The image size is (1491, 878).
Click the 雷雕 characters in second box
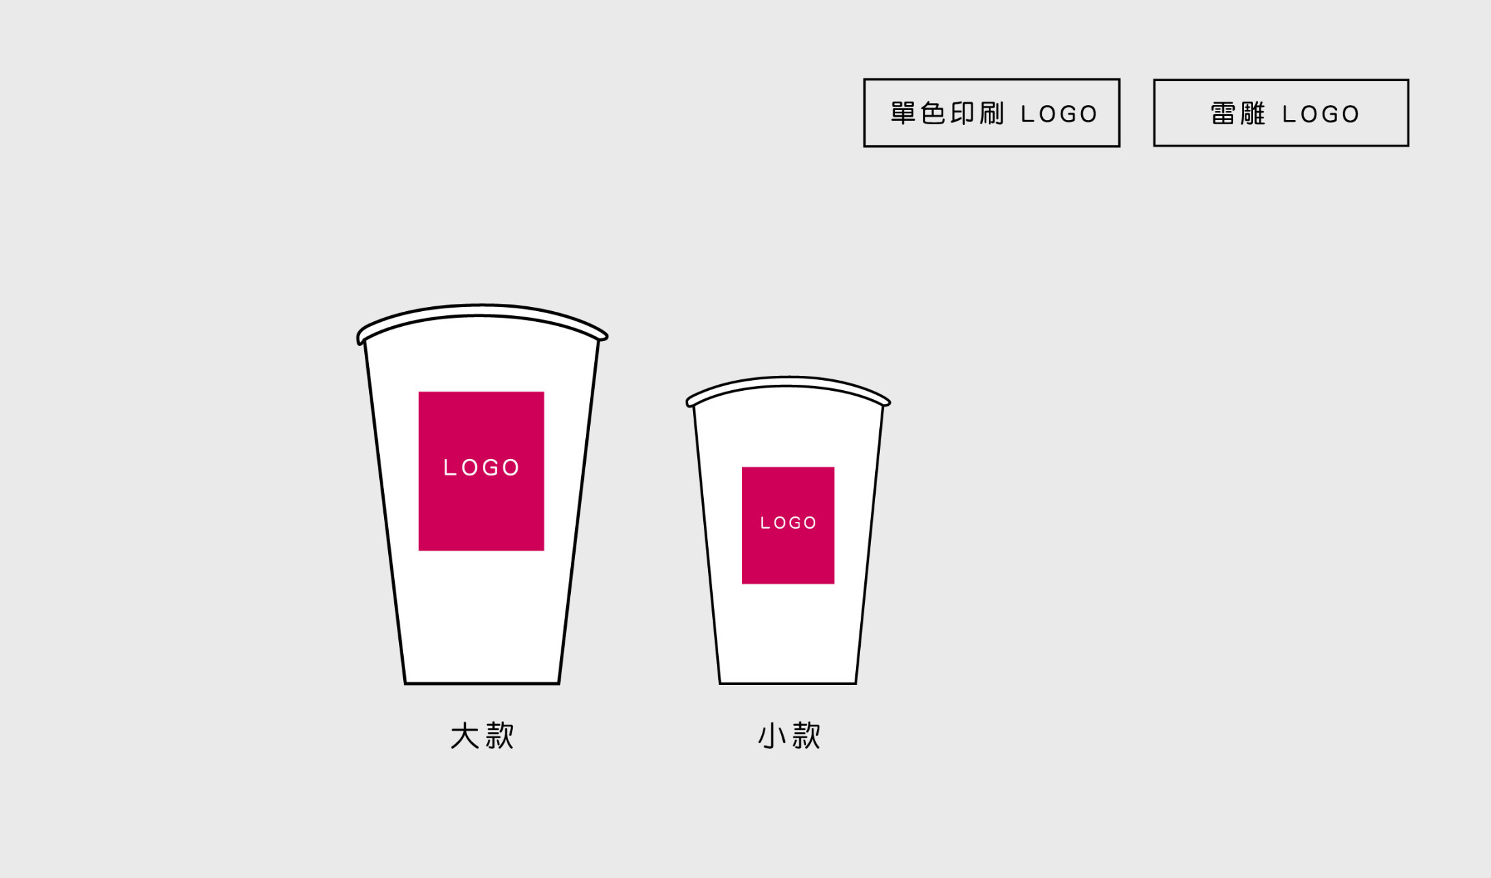pos(1238,113)
